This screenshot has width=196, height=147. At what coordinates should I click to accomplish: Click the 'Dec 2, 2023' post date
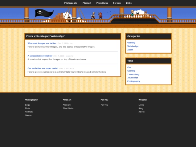(65, 69)
